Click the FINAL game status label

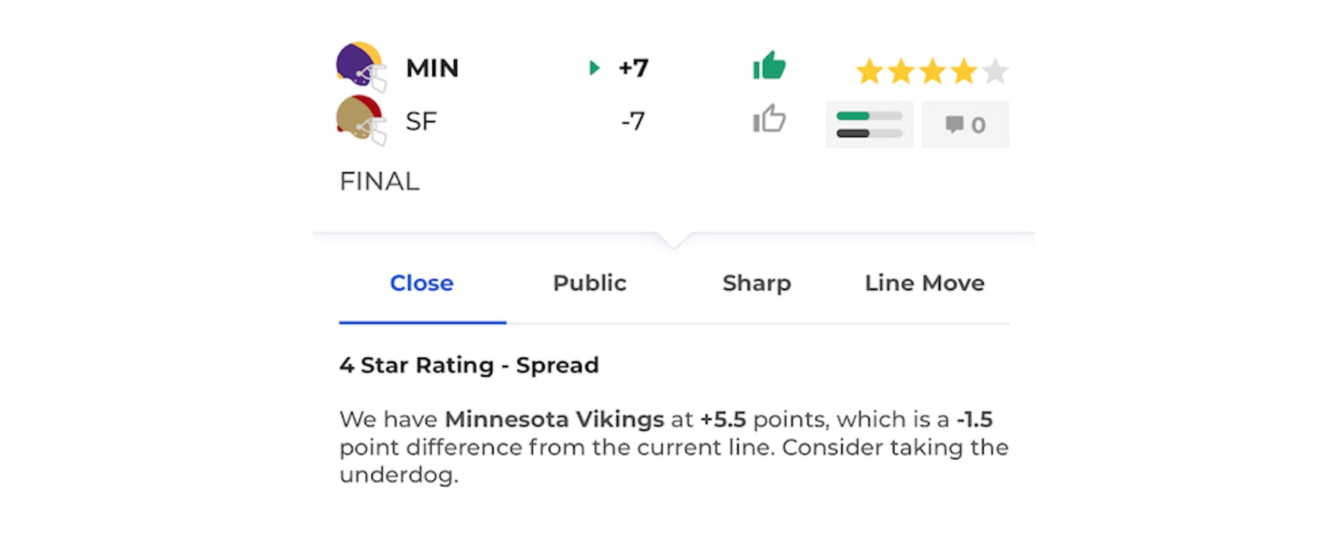point(379,181)
